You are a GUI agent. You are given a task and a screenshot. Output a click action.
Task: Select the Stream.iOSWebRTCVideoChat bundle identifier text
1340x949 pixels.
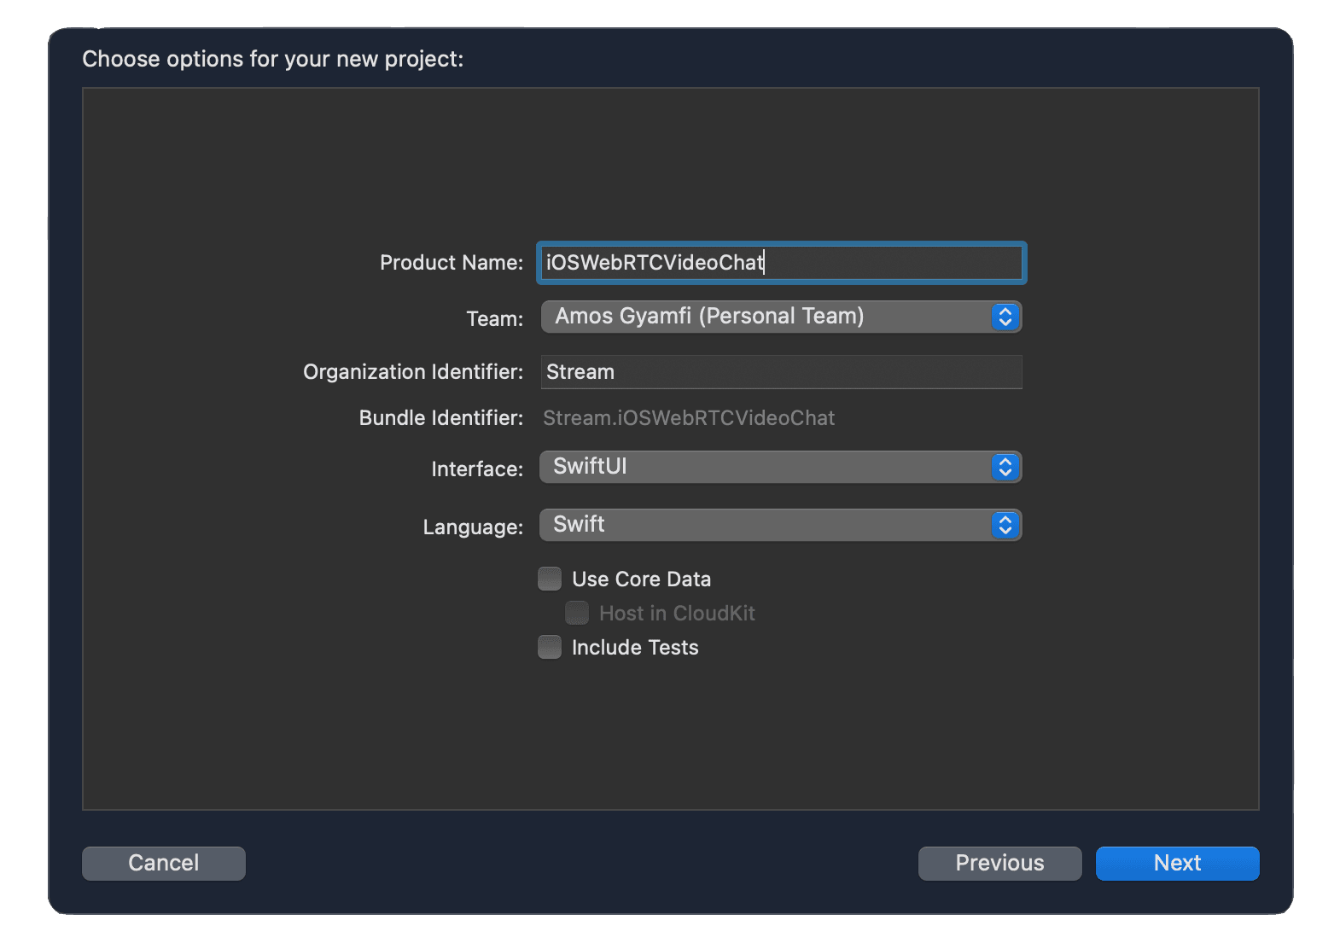[689, 418]
